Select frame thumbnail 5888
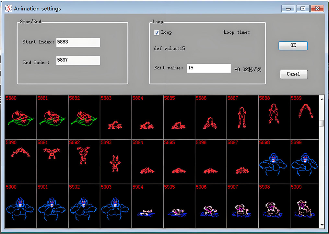Screen dimensions: 329x234 pyautogui.click(x=274, y=117)
